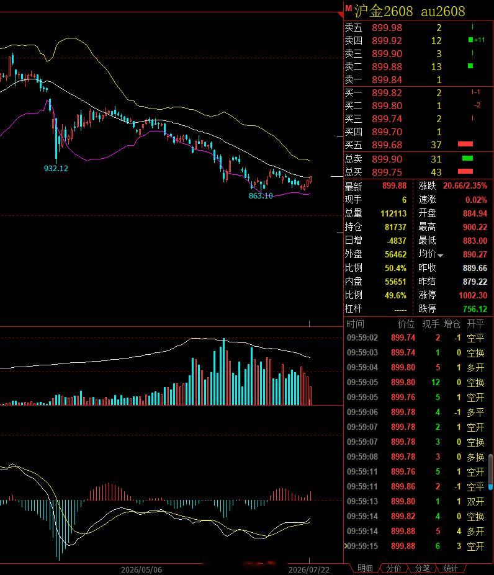Switch to the 分笔 tab

[422, 568]
